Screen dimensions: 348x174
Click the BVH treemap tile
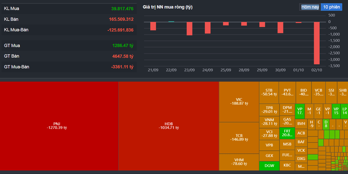point(301,124)
